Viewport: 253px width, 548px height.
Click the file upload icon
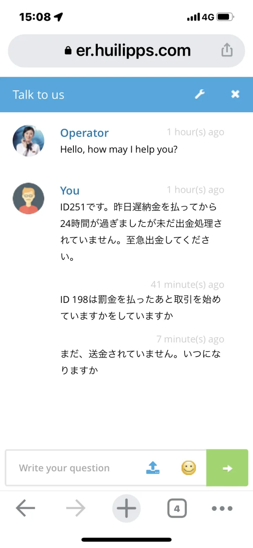point(153,467)
